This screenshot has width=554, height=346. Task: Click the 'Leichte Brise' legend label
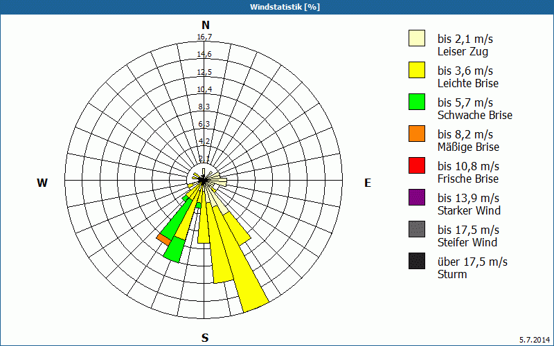point(468,83)
